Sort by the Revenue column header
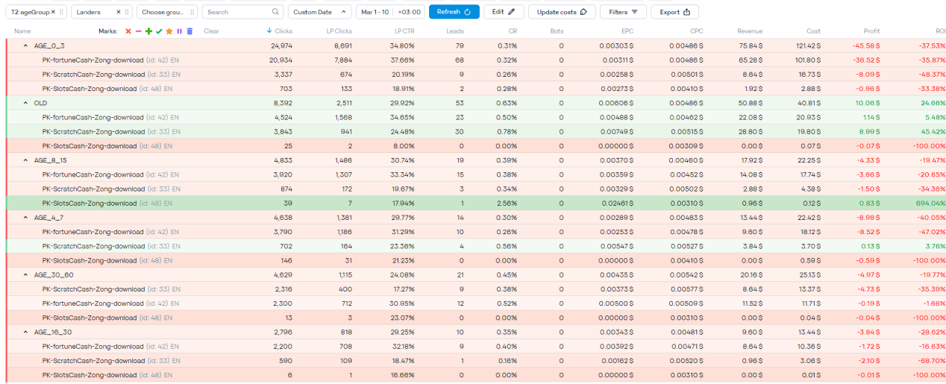The height and width of the screenshot is (384, 946). click(x=750, y=31)
